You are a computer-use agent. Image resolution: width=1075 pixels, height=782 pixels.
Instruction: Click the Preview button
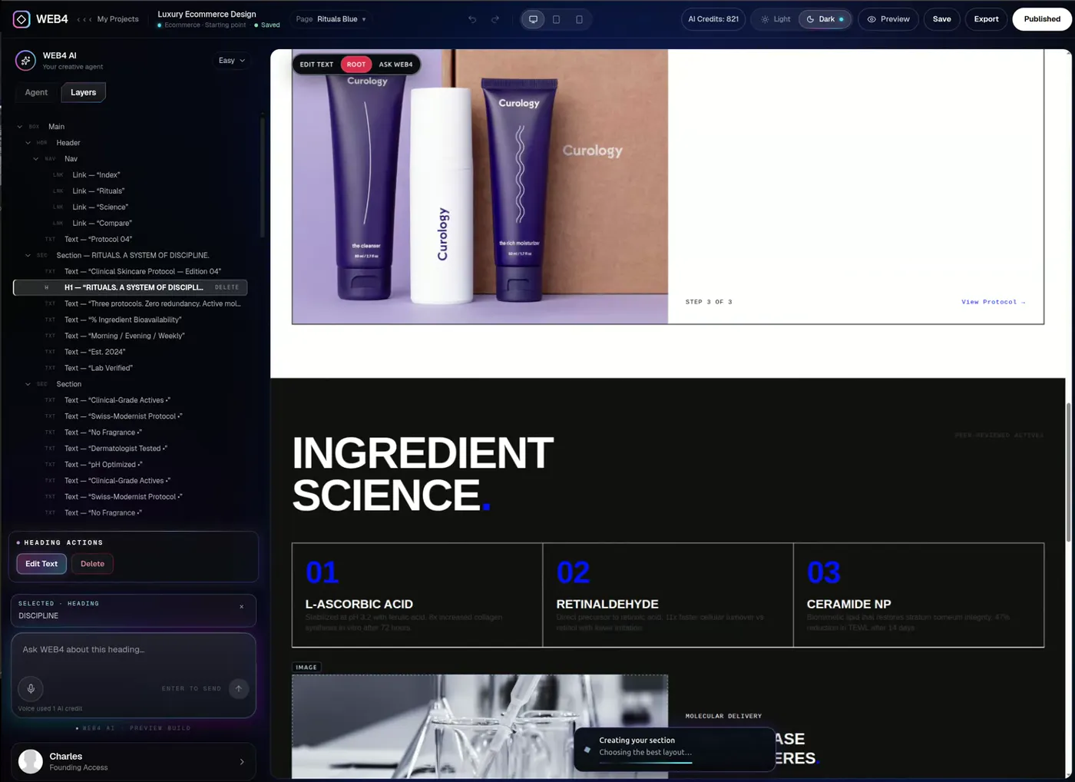888,19
